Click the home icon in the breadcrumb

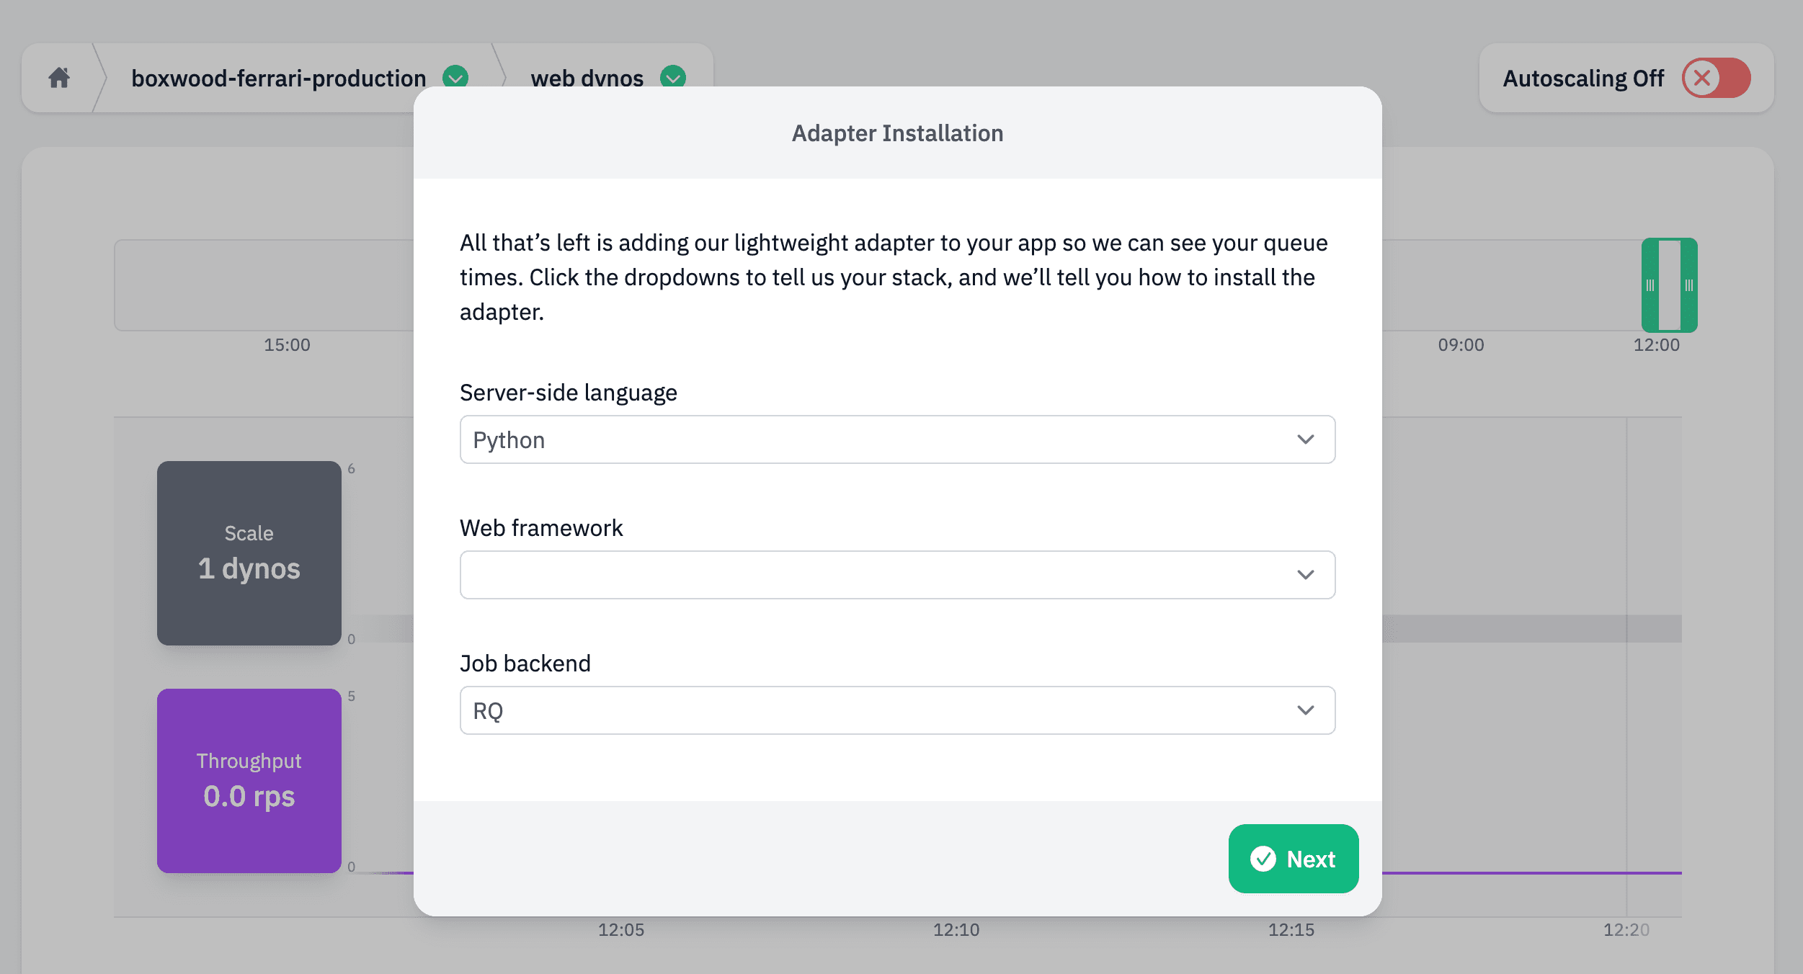click(x=59, y=78)
